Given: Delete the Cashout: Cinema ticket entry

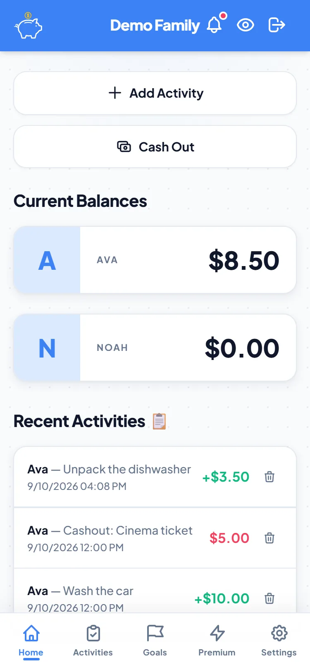Looking at the screenshot, I should click(269, 538).
